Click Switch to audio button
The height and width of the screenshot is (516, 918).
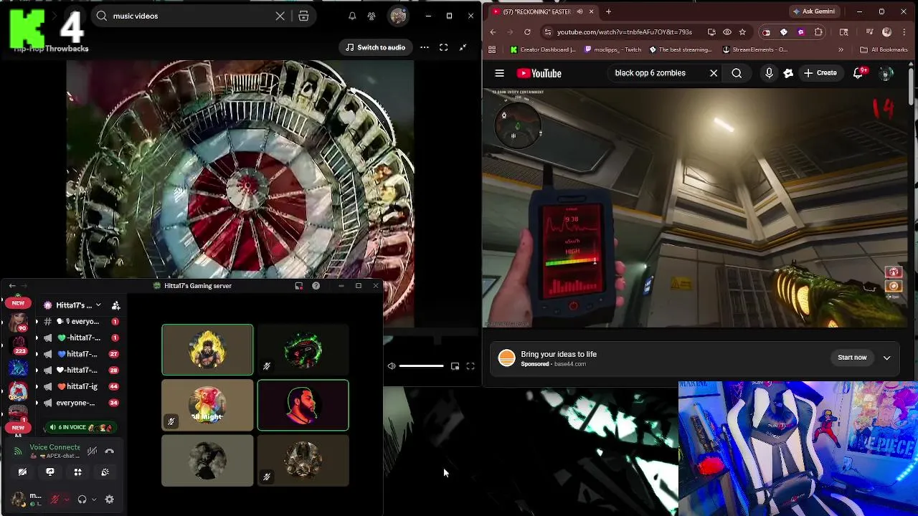tap(376, 47)
